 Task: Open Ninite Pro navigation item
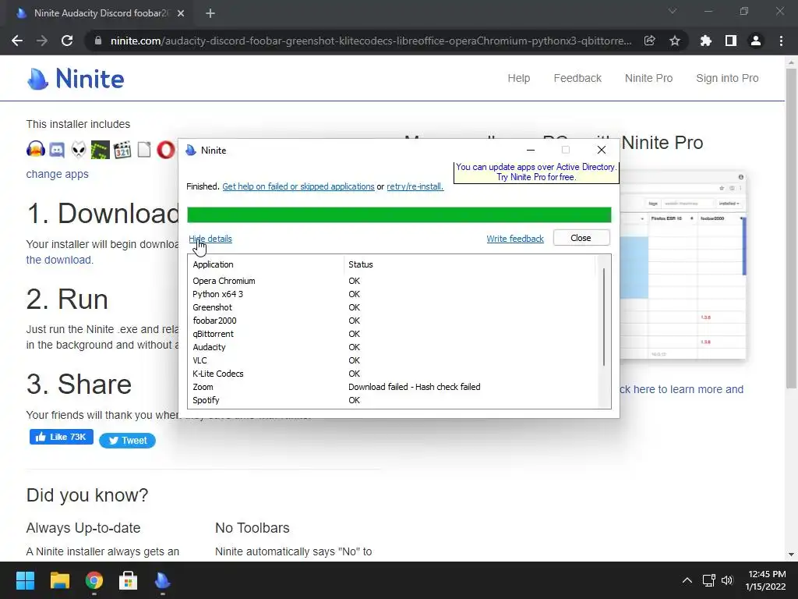[649, 79]
